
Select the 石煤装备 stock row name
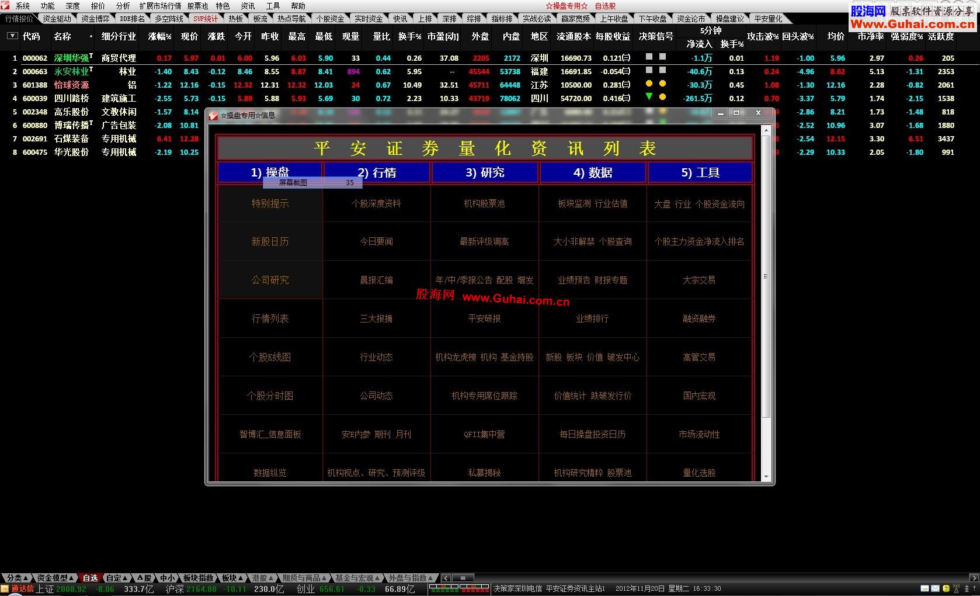tap(72, 138)
